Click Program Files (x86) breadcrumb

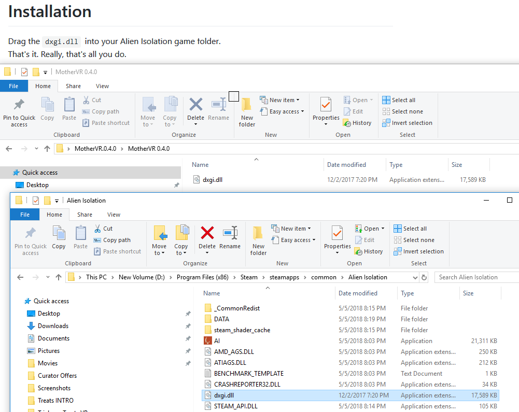203,277
